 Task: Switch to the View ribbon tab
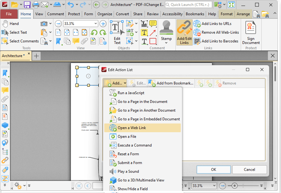tap(39, 14)
